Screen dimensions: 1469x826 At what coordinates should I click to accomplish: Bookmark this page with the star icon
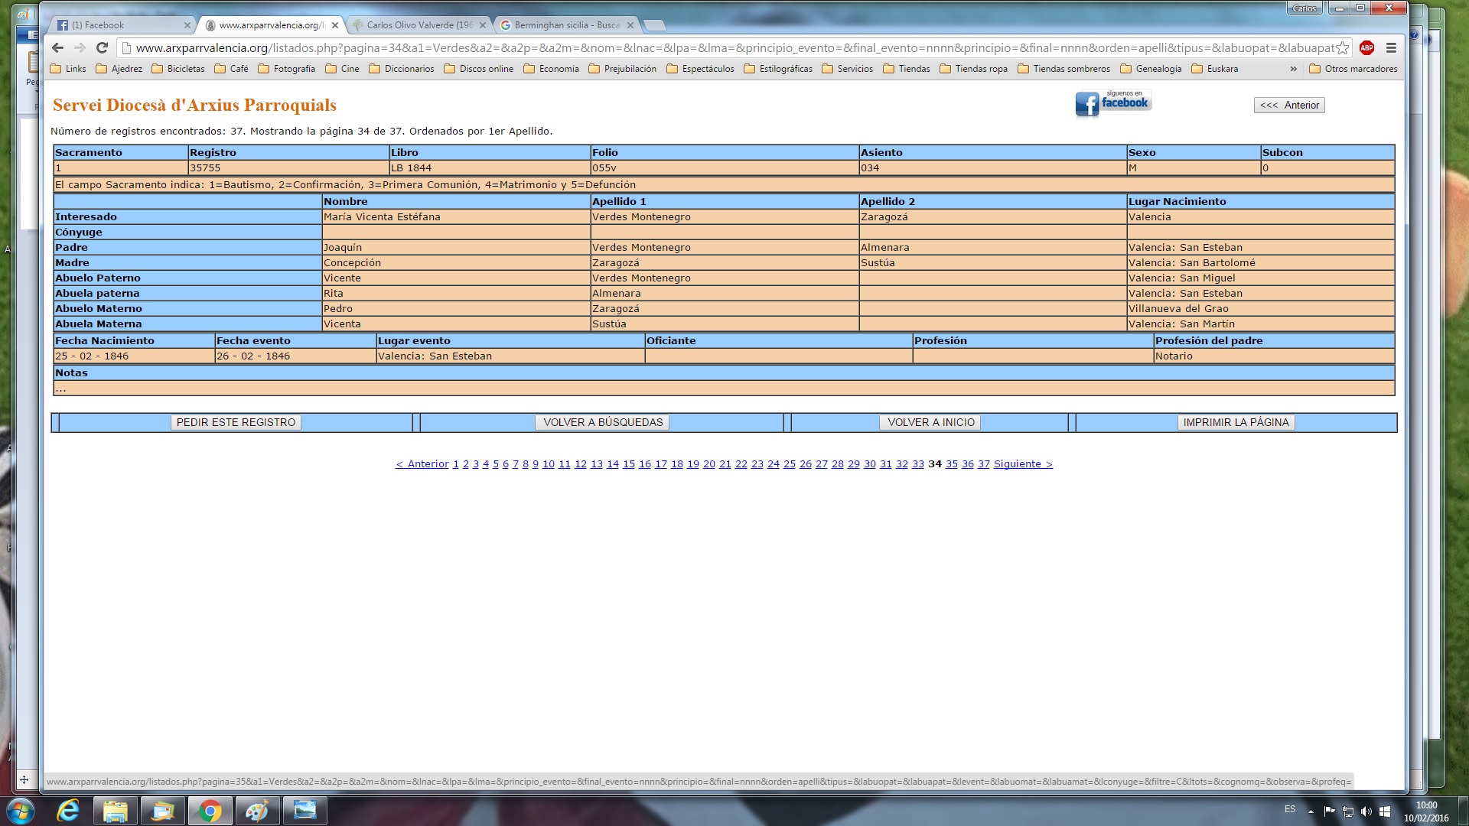point(1343,47)
